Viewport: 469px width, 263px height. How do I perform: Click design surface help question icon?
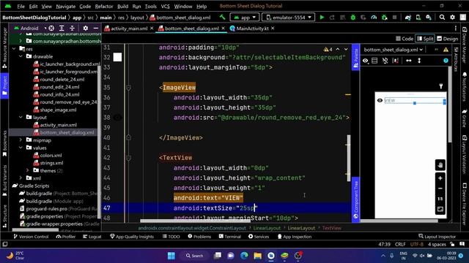click(446, 61)
